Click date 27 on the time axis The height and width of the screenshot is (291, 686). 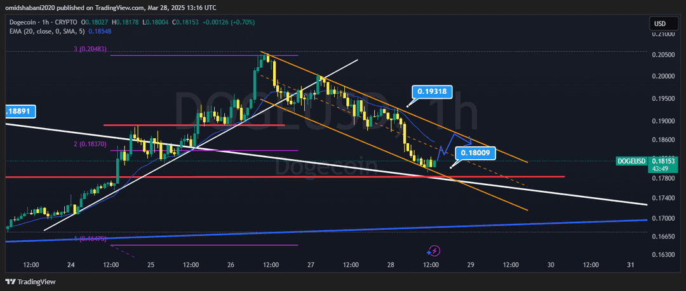(311, 265)
